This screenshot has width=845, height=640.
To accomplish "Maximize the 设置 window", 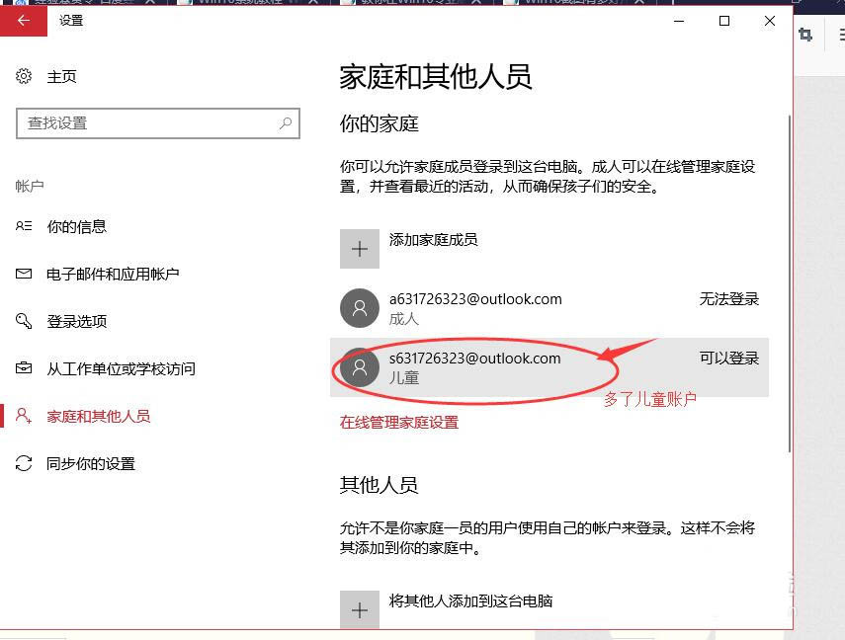I will coord(724,21).
